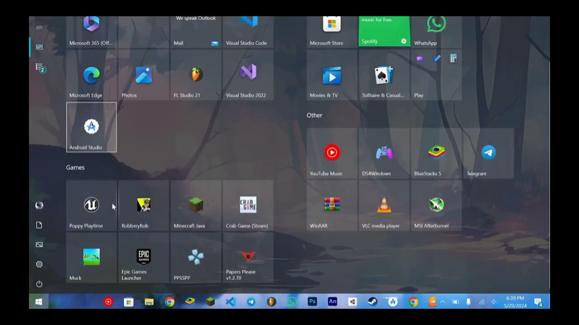The height and width of the screenshot is (325, 579).
Task: Open WhatsApp from the taskbar
Action: pos(292,302)
